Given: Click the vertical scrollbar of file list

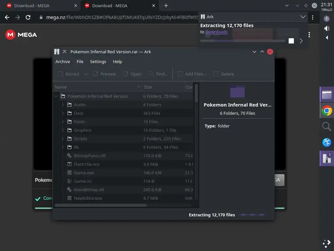Looking at the screenshot, I should [196, 93].
